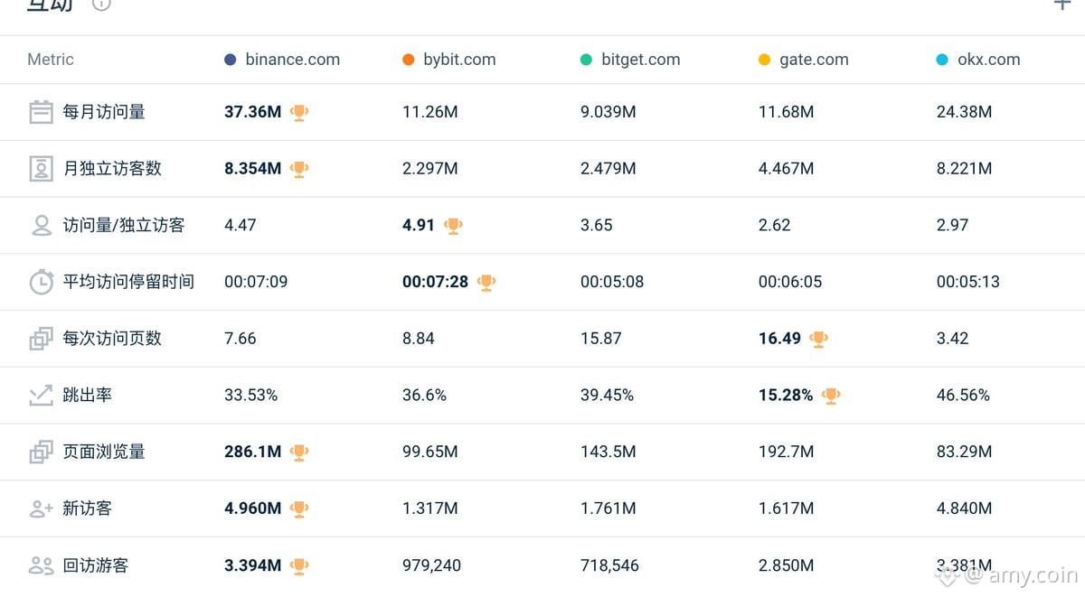The height and width of the screenshot is (597, 1085).
Task: Click the info icon beside the 互动 title
Action: pyautogui.click(x=101, y=4)
